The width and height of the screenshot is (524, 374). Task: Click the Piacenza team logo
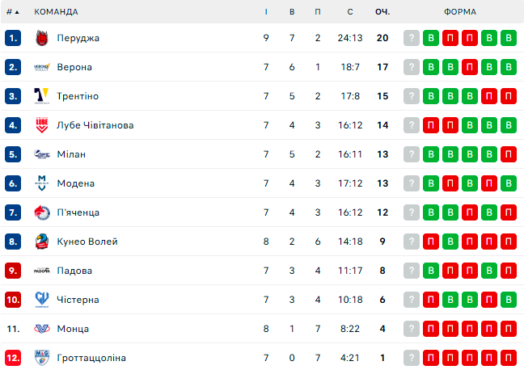(x=42, y=212)
